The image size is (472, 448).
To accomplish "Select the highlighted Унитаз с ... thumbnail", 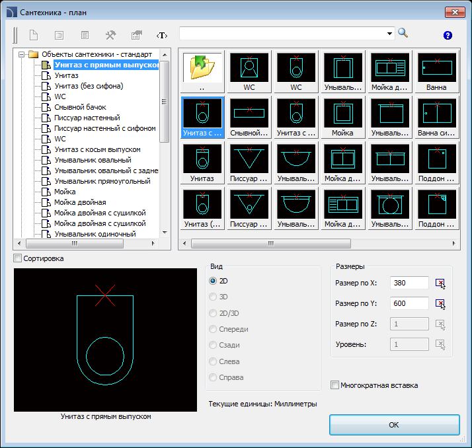I will (202, 118).
